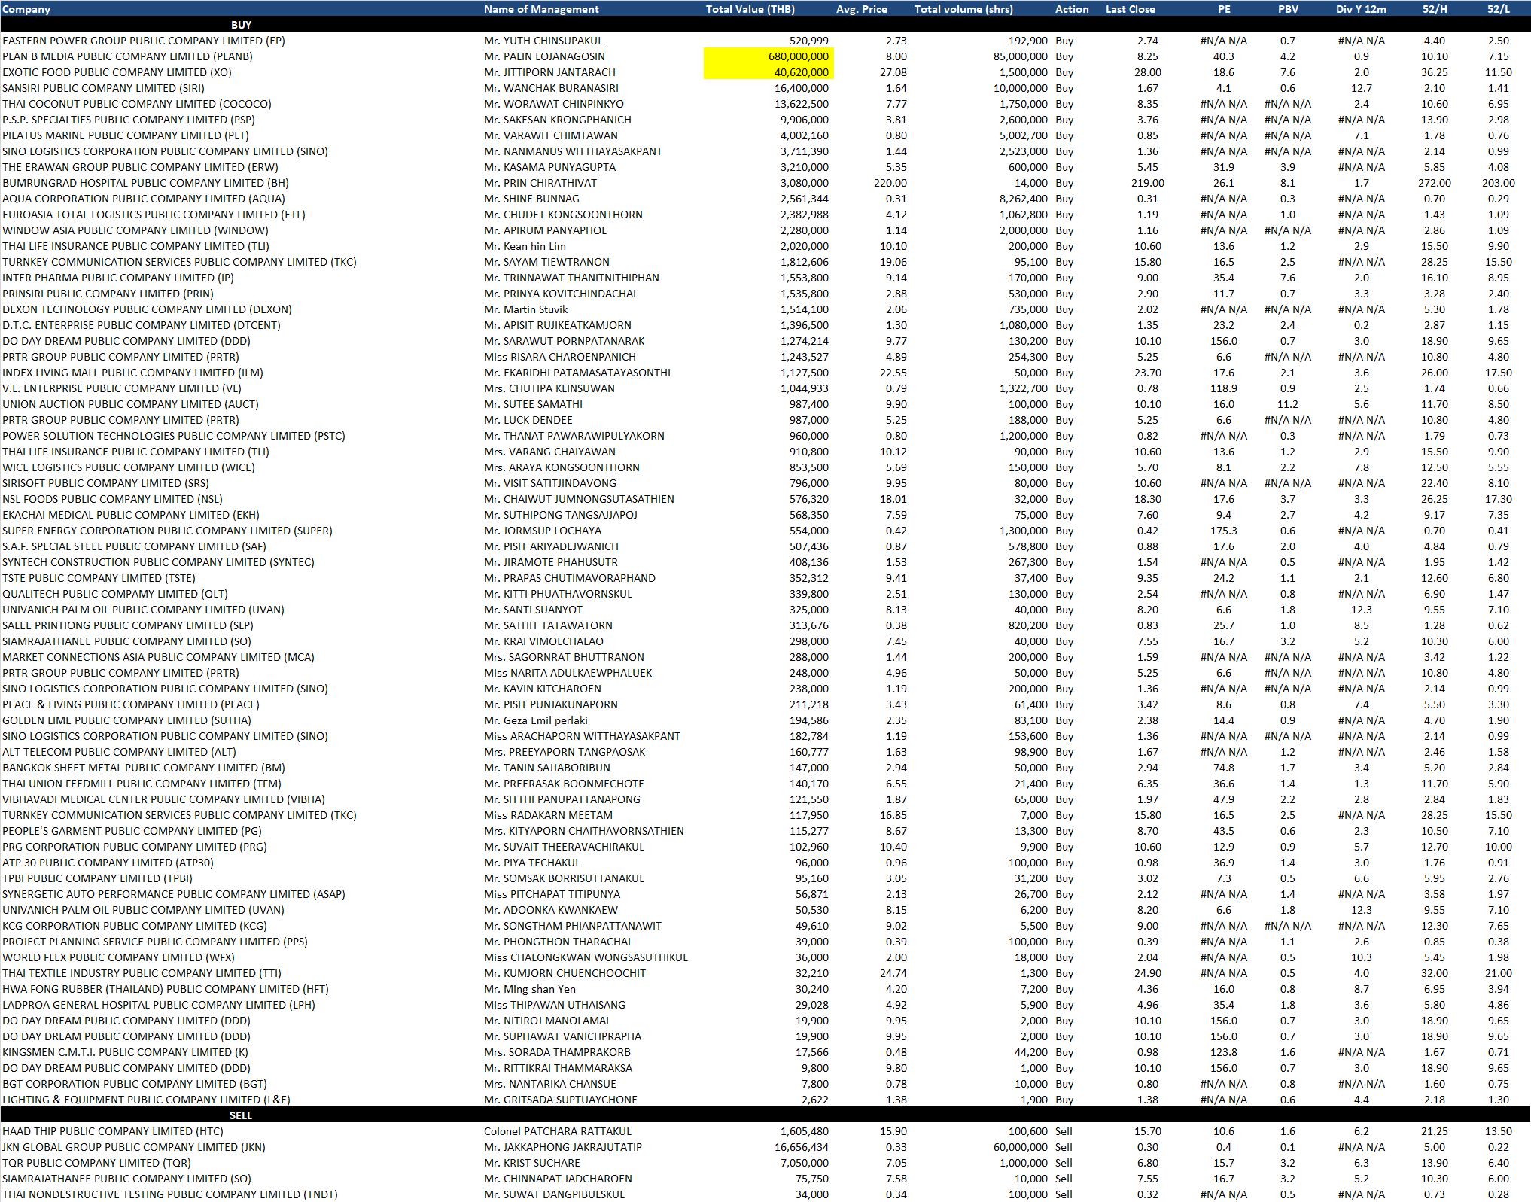Screen dimensions: 1531x1202
Task: Click Colonel PATCHARA RATTAKUL cell
Action: [x=557, y=1131]
